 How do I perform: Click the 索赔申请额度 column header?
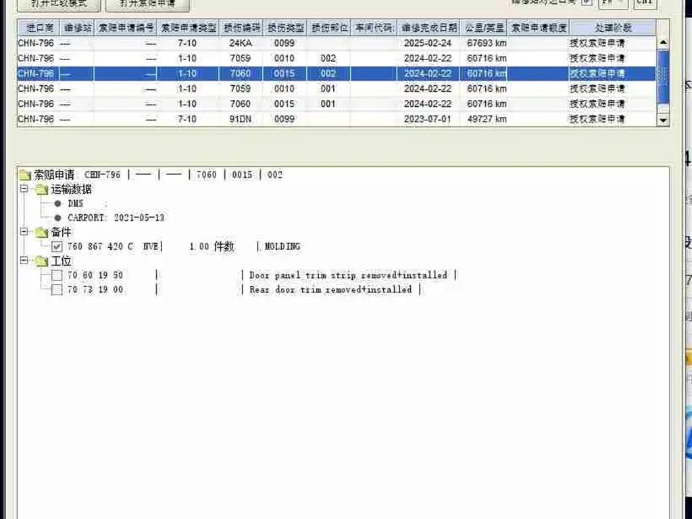(539, 28)
